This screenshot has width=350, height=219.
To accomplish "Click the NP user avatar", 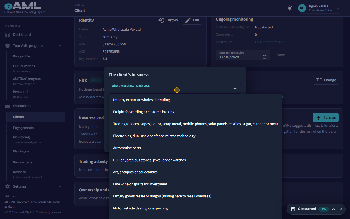I will [x=302, y=8].
